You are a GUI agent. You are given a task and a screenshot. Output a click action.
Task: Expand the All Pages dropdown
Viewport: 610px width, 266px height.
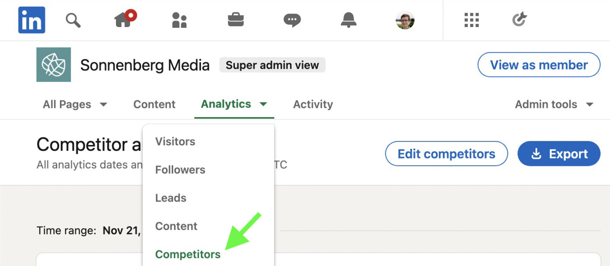[x=74, y=104]
